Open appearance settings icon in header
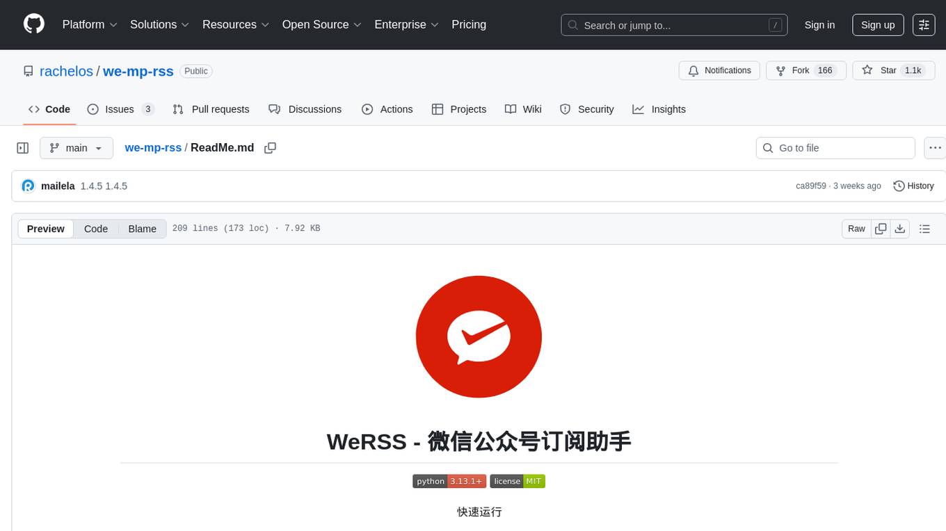The height and width of the screenshot is (531, 946). coord(924,25)
